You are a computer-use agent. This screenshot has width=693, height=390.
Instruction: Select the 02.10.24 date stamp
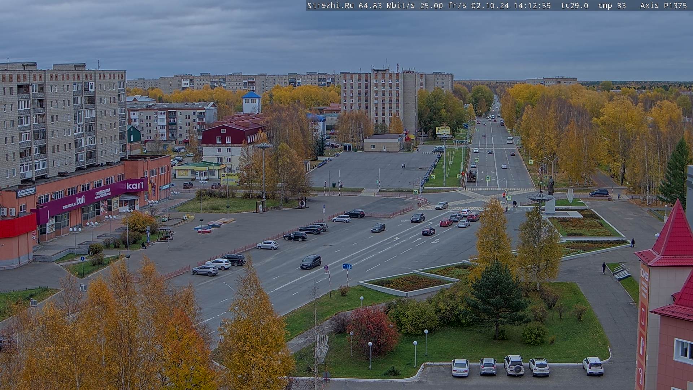pyautogui.click(x=490, y=5)
